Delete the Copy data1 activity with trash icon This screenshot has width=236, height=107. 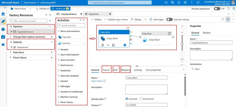102,45
